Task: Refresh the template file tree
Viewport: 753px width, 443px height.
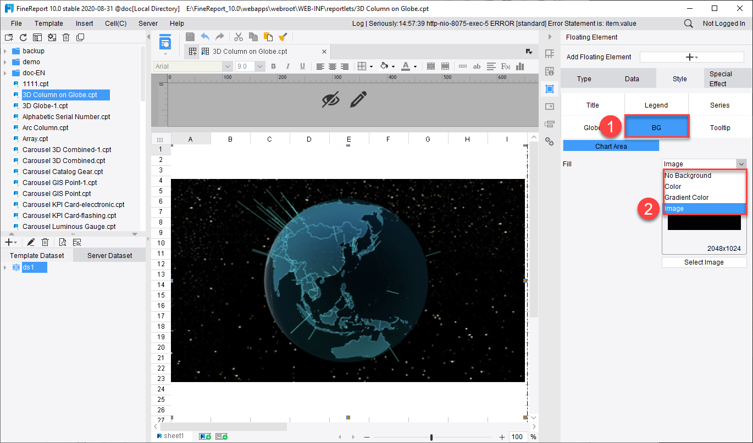Action: (23, 37)
